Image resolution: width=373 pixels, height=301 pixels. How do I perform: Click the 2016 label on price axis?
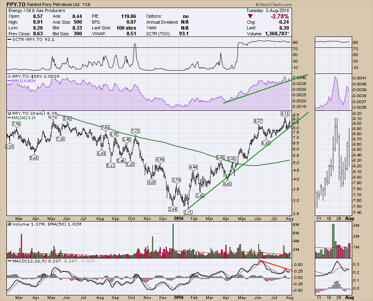tap(178, 218)
